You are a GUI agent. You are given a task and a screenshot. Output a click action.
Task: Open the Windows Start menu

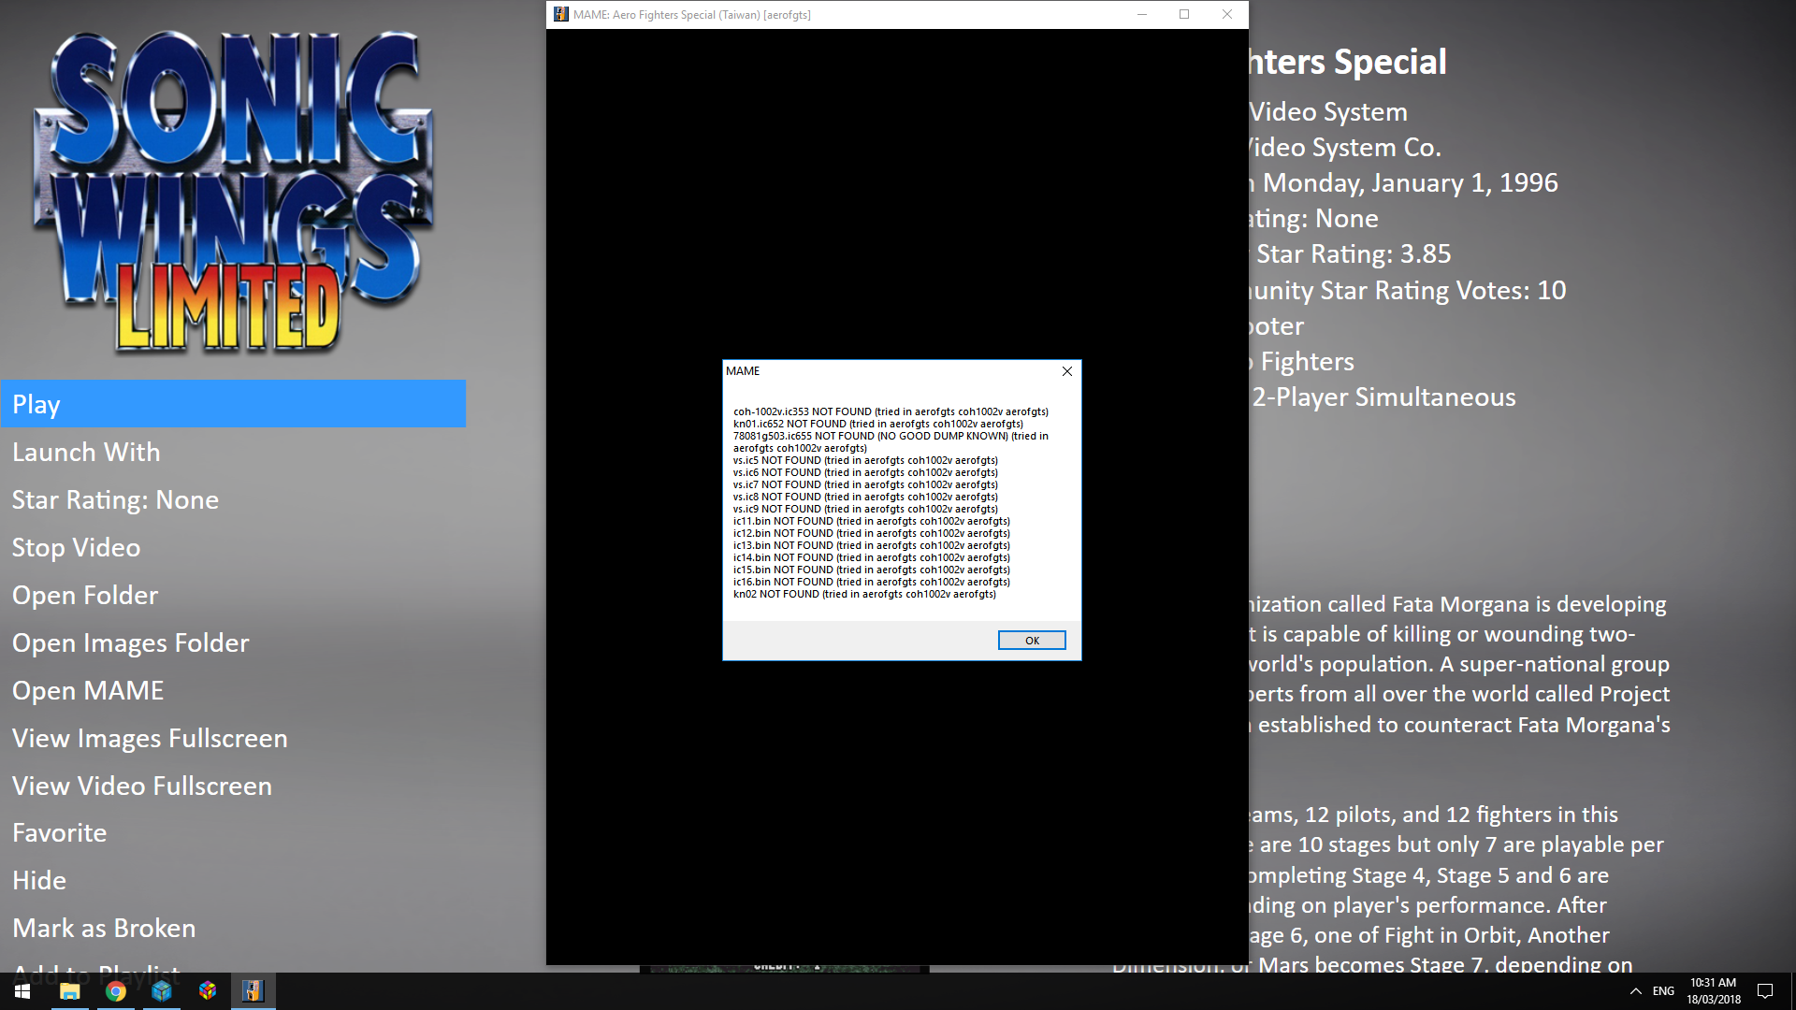pyautogui.click(x=22, y=991)
